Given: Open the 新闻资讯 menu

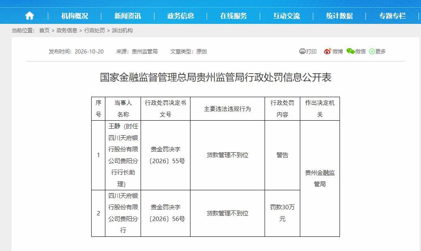Looking at the screenshot, I should pyautogui.click(x=128, y=16).
